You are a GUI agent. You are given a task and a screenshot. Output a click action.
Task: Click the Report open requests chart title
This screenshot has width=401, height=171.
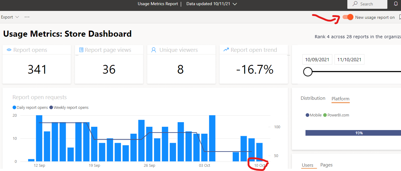point(39,97)
